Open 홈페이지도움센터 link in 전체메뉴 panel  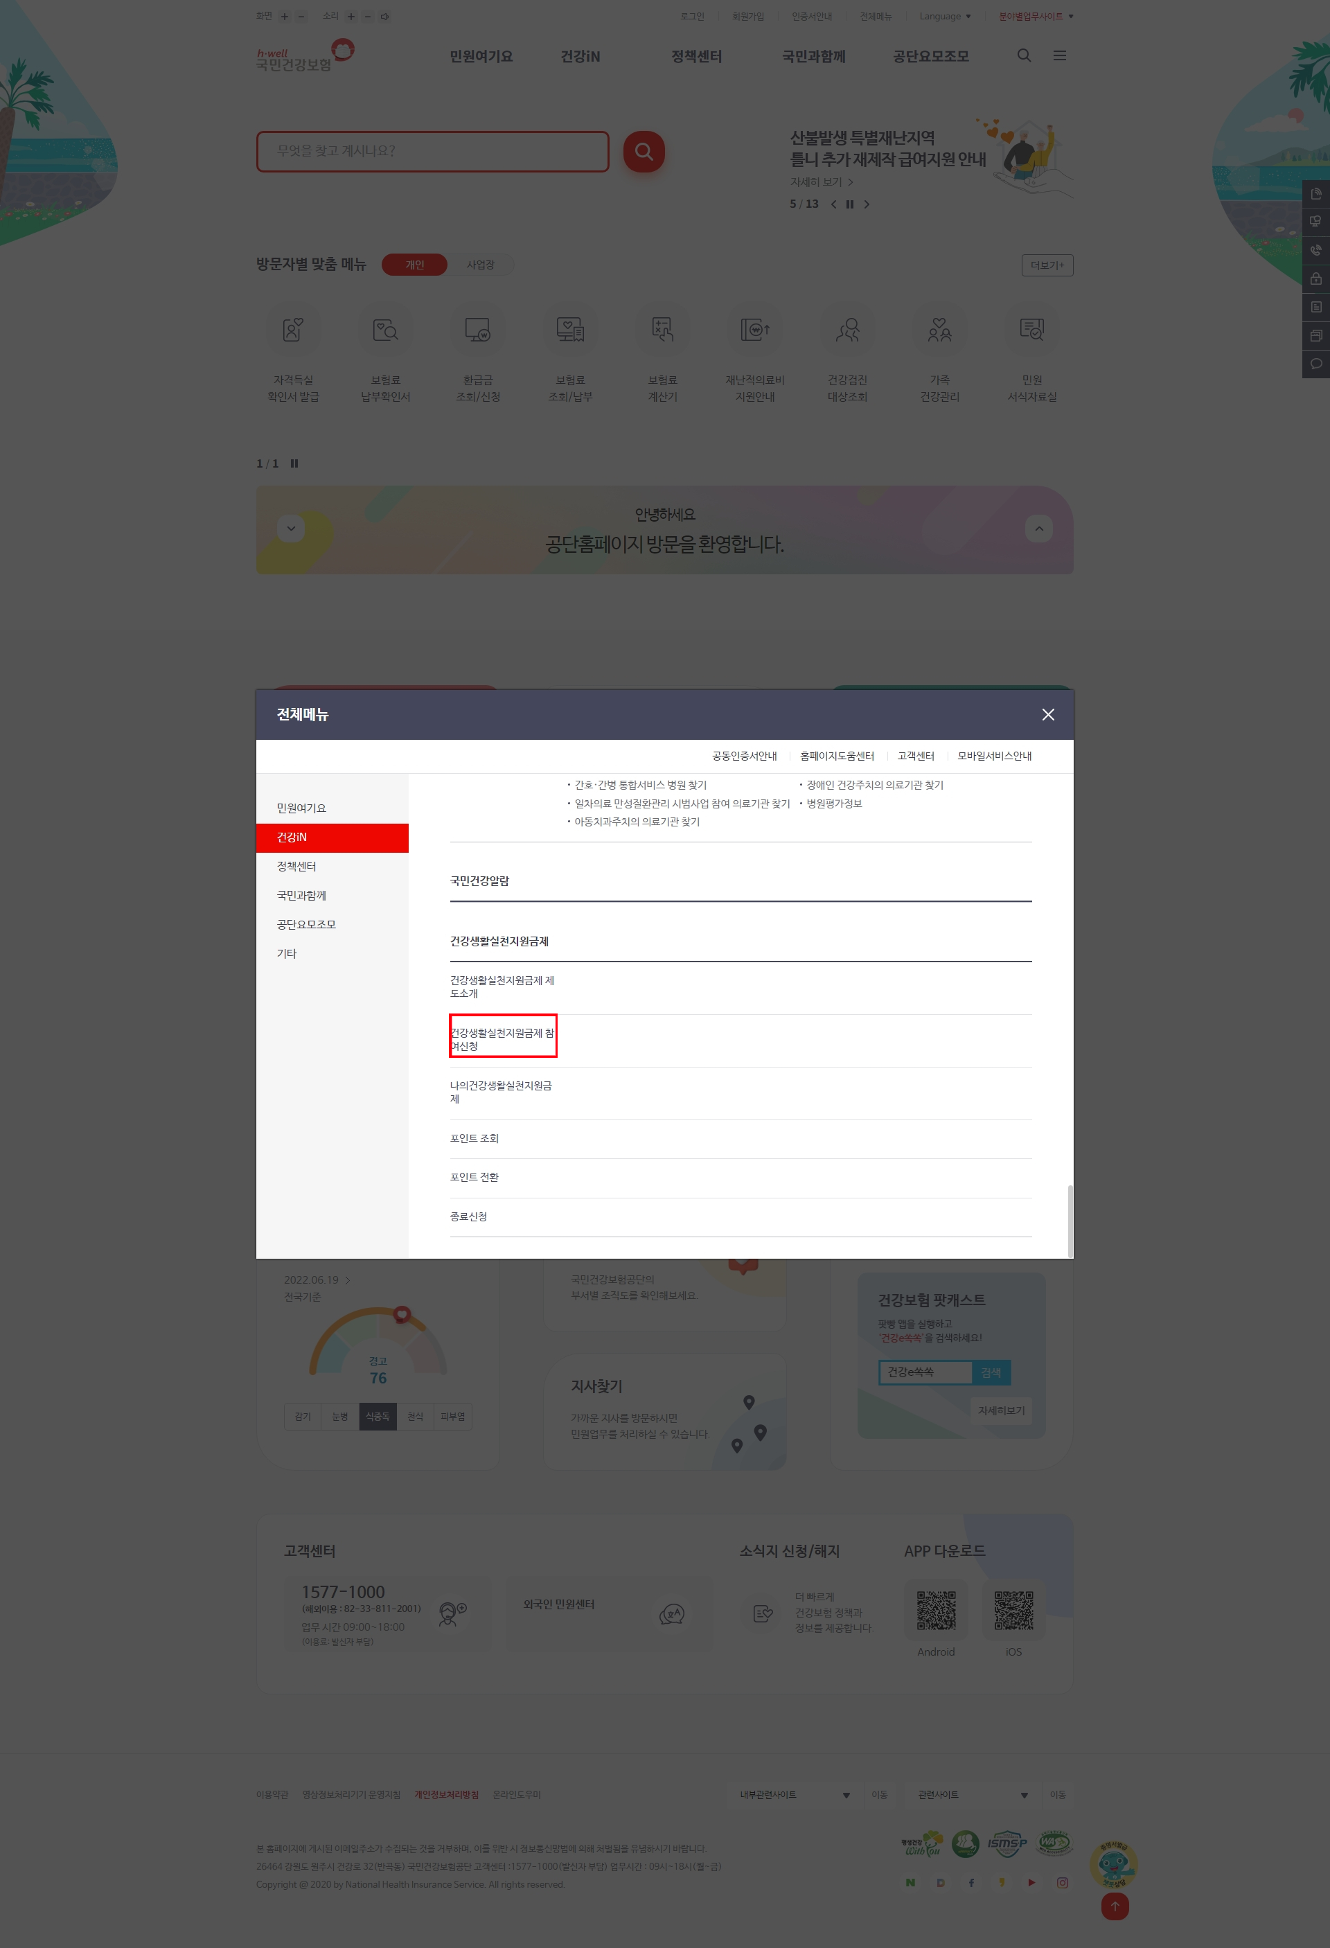coord(836,756)
